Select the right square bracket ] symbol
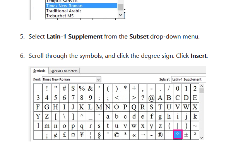This screenshot has height=148, width=248. point(73,116)
